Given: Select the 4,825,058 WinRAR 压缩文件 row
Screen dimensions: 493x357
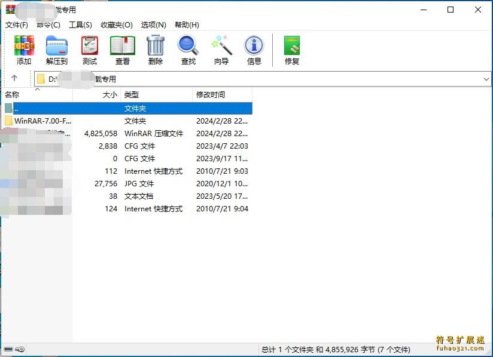Looking at the screenshot, I should tap(128, 133).
